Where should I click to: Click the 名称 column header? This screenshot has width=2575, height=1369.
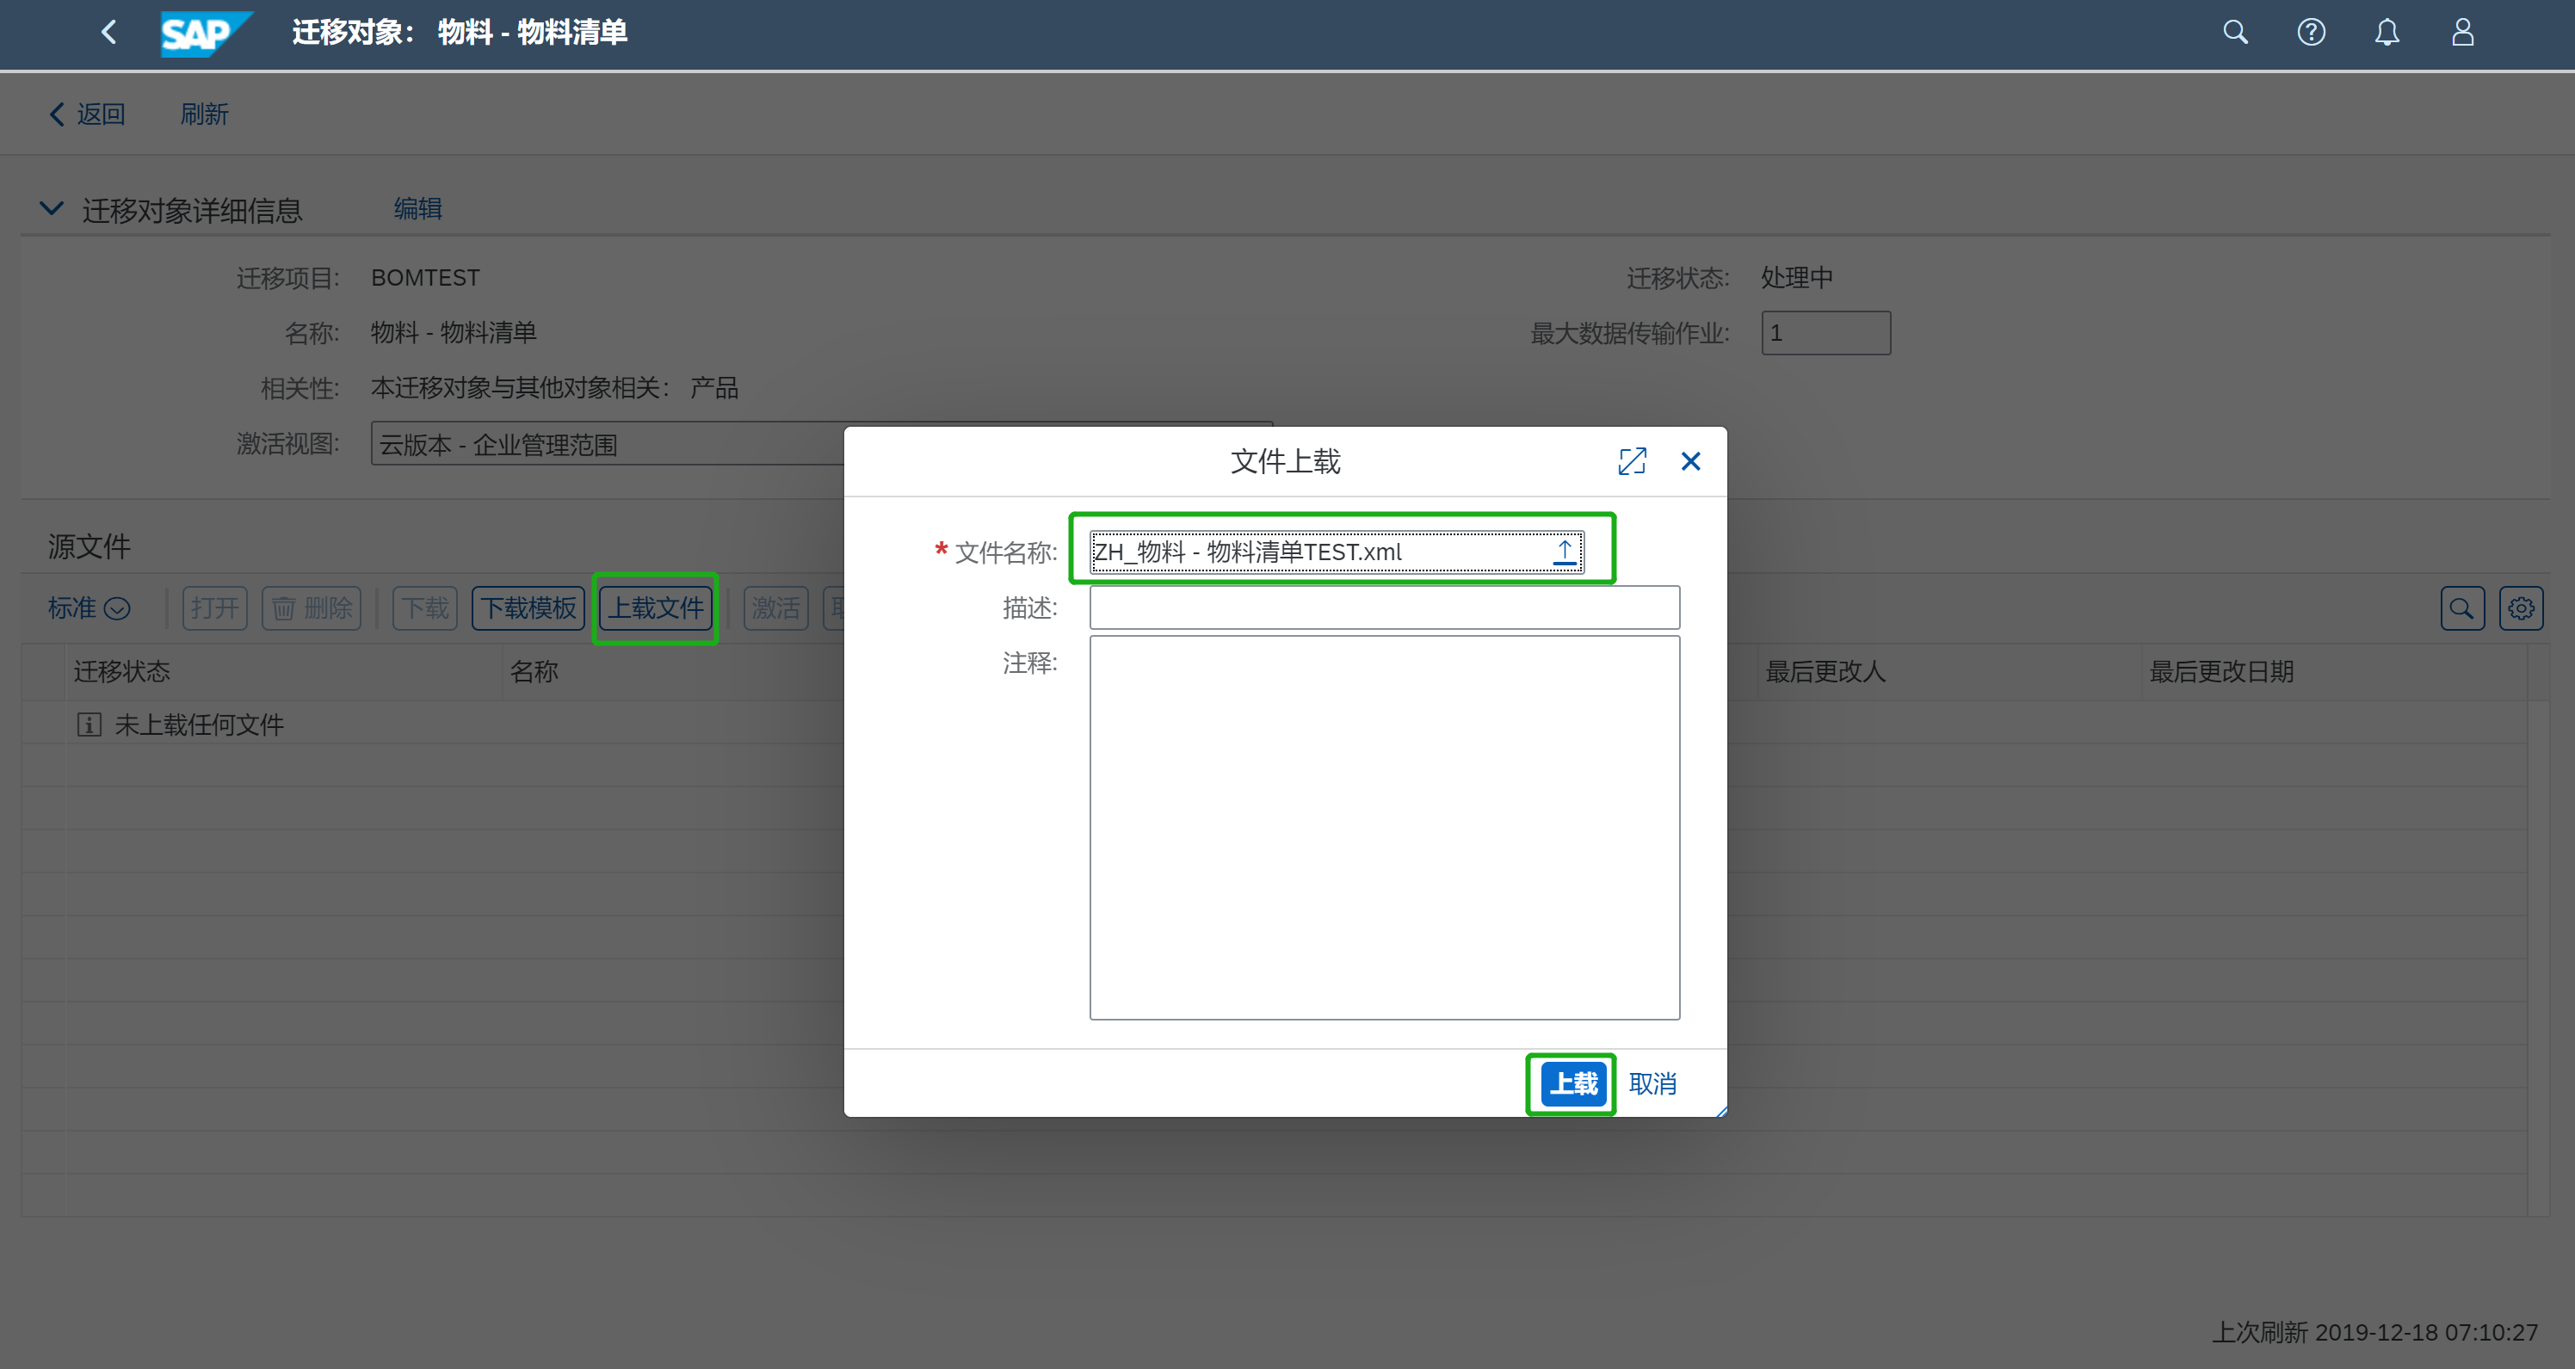pyautogui.click(x=534, y=671)
